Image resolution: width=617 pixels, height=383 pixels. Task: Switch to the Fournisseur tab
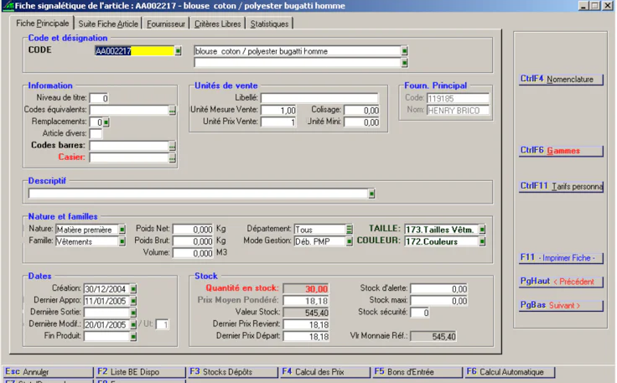point(168,24)
